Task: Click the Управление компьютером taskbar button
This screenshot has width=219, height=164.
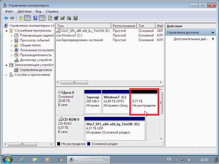Action: click(x=88, y=160)
